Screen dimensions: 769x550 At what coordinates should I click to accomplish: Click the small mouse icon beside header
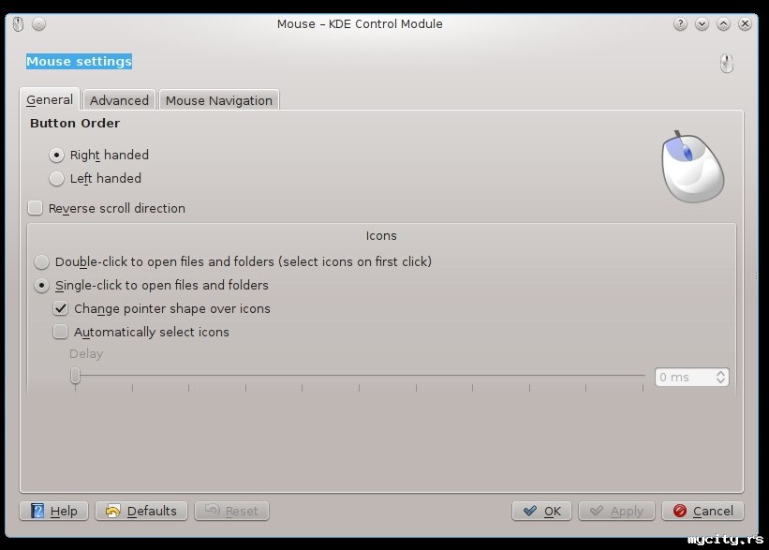tap(727, 64)
